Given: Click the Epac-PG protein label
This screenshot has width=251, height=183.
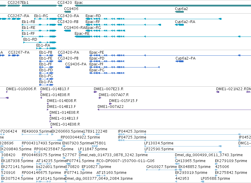Looking at the screenshot, I should (x=97, y=70).
